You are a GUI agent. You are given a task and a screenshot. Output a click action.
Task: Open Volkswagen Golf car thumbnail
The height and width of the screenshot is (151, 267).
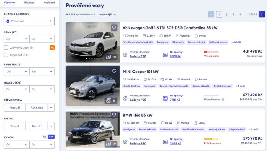click(92, 42)
